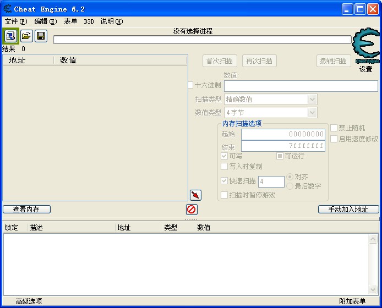Click the 数值 input field
The height and width of the screenshot is (308, 382).
coord(301,86)
